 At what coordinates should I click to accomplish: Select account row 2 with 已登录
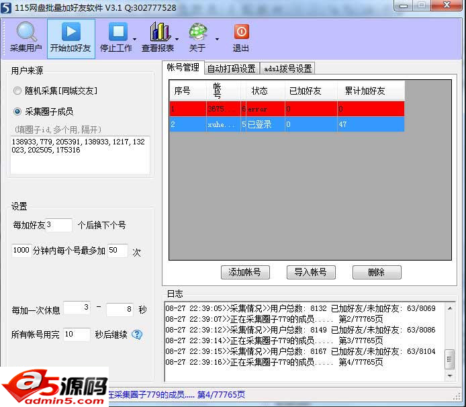click(x=287, y=124)
